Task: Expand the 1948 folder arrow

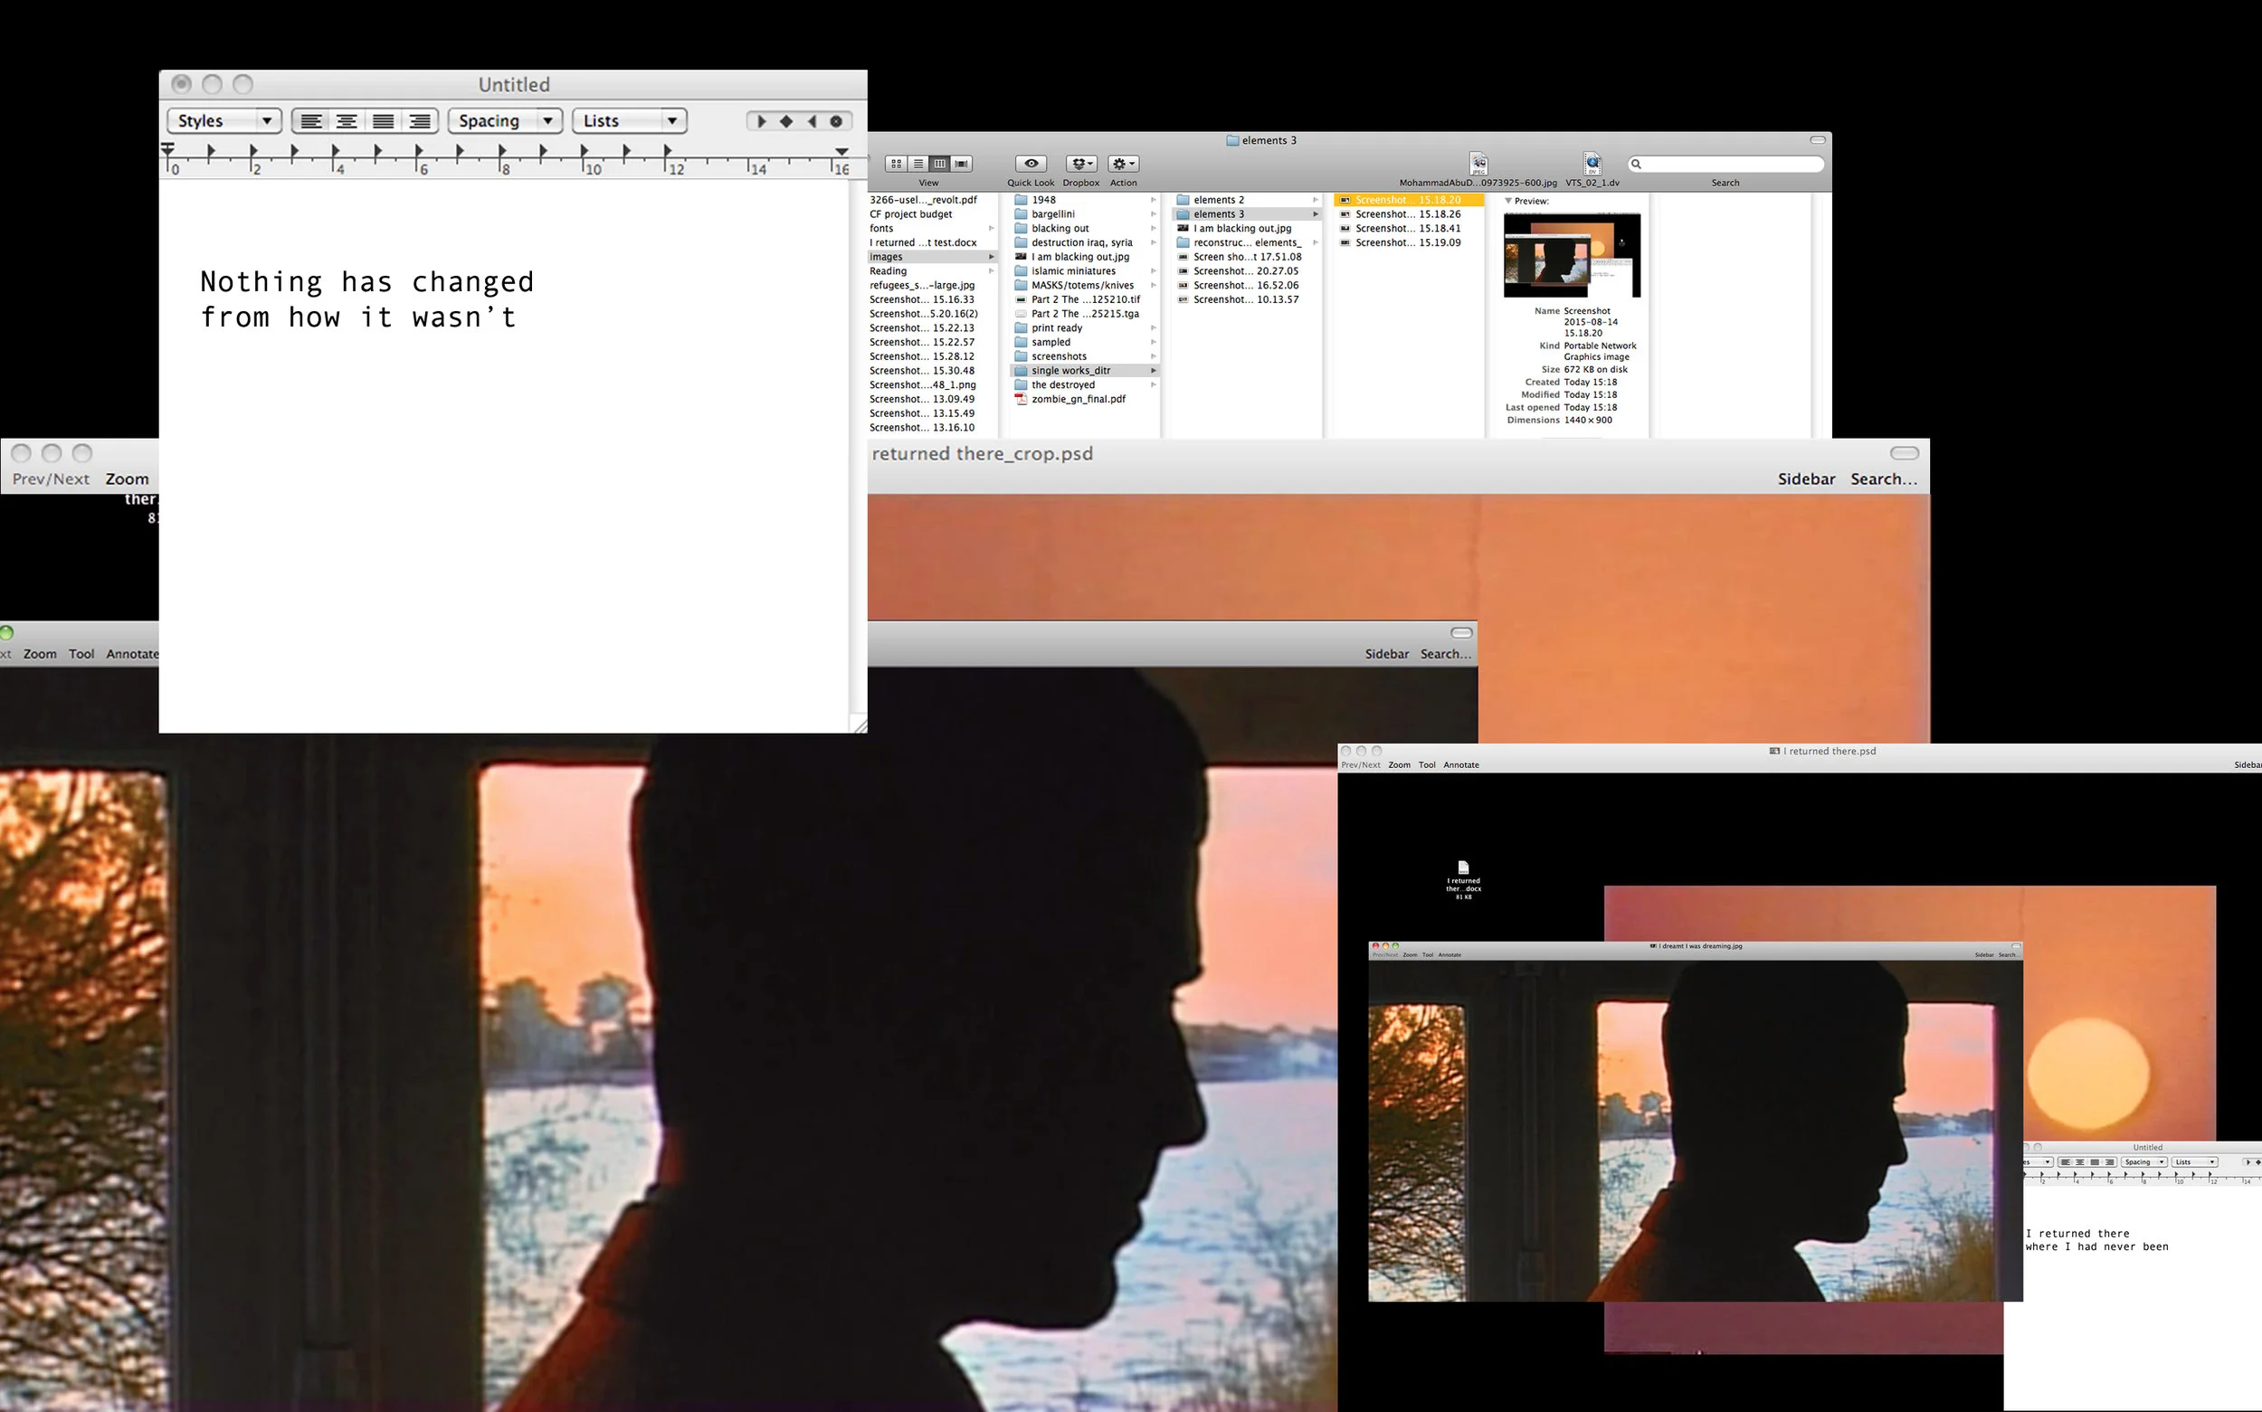Action: (1154, 200)
